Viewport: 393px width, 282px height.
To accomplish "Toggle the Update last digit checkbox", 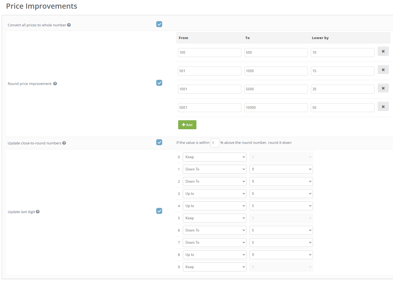I will point(159,211).
